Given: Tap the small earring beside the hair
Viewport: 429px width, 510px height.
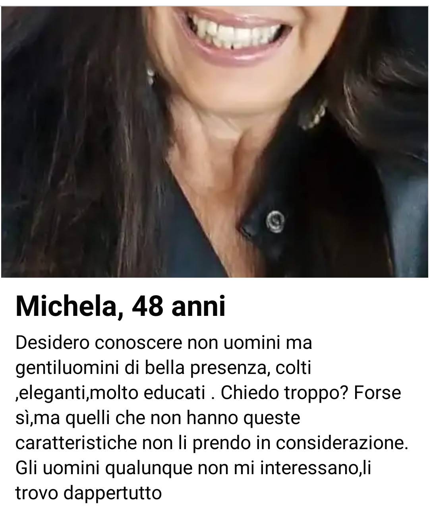Looking at the screenshot, I should click(x=150, y=75).
